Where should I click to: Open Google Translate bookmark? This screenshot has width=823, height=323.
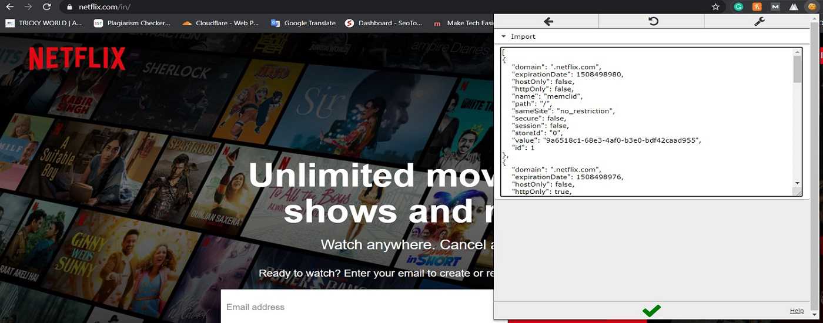point(303,23)
